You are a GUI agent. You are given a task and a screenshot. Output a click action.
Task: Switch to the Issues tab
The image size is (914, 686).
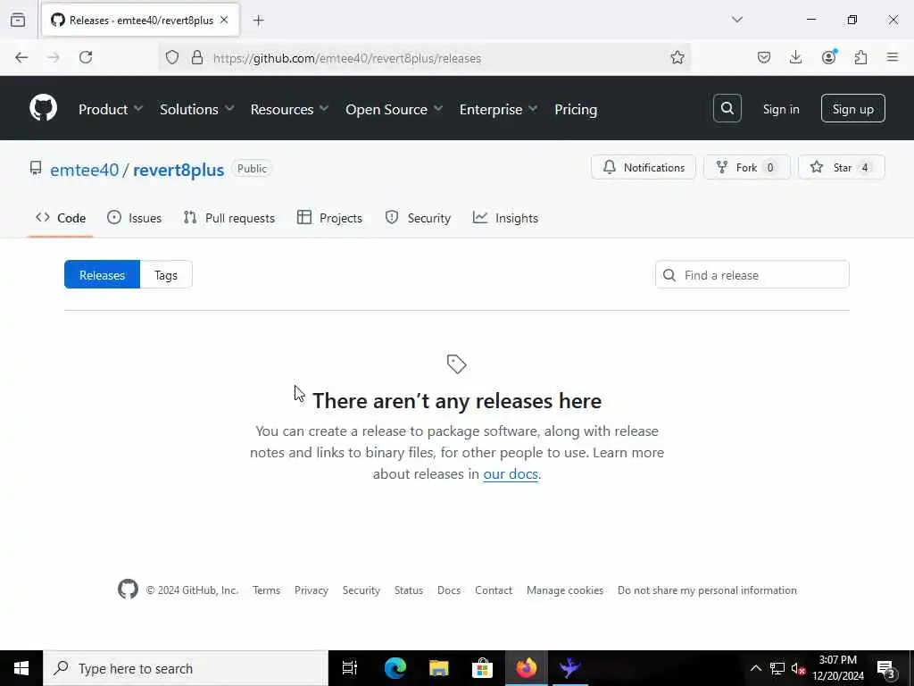click(134, 218)
